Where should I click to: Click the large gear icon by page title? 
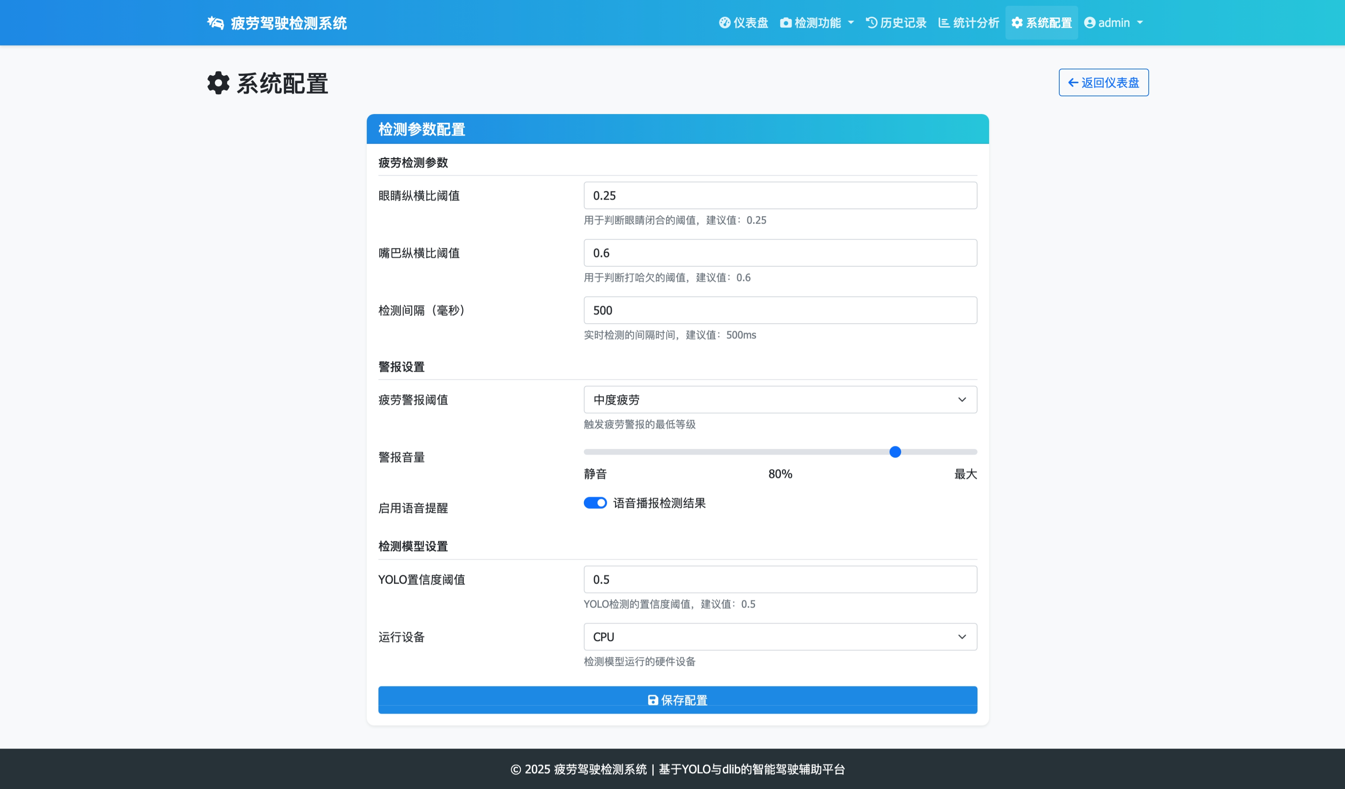pos(218,83)
